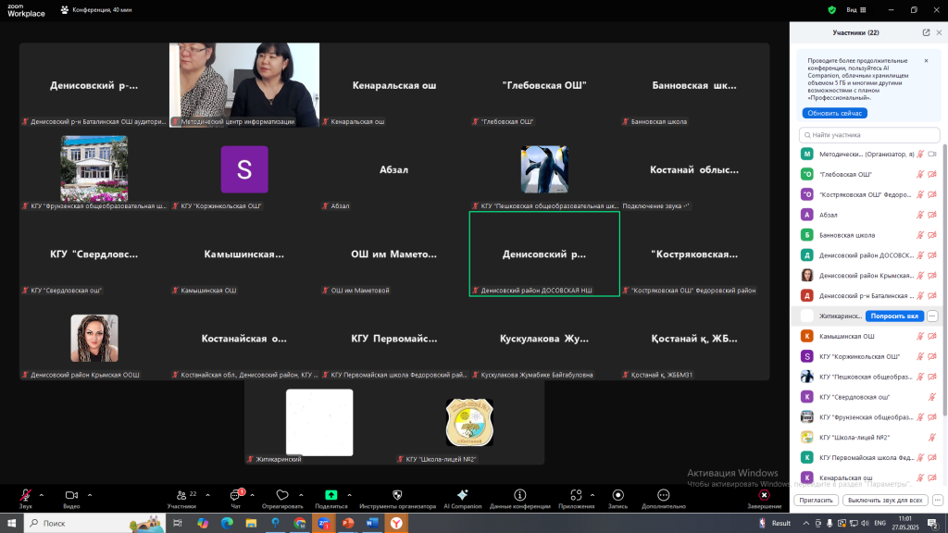Image resolution: width=948 pixels, height=533 pixels.
Task: Open the Вид layout menu
Action: [856, 9]
